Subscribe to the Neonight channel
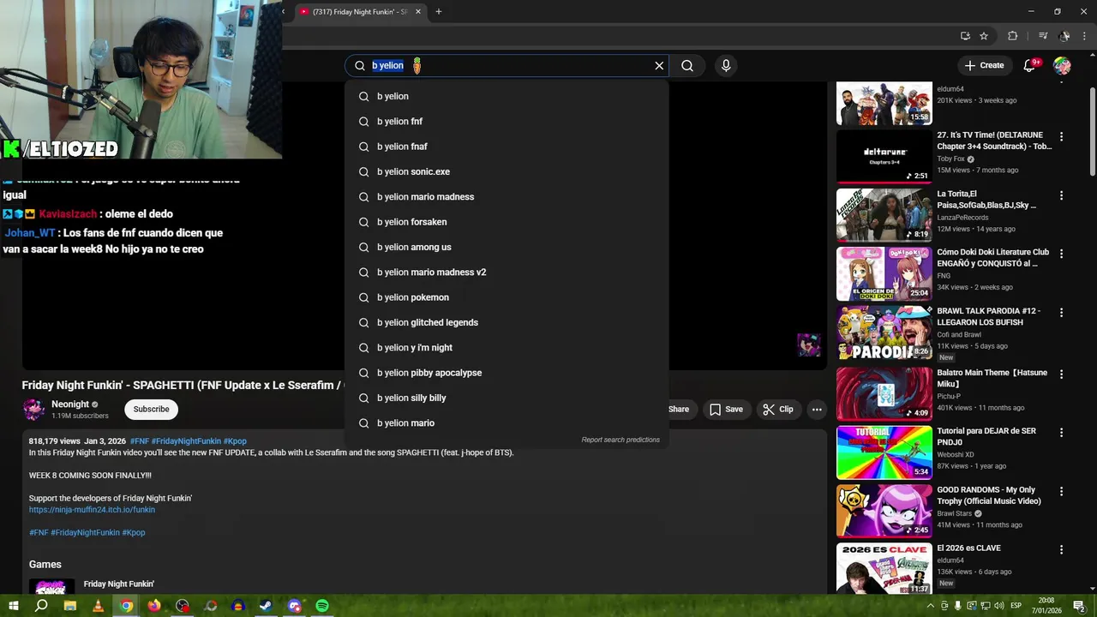1097x617 pixels. coord(151,410)
